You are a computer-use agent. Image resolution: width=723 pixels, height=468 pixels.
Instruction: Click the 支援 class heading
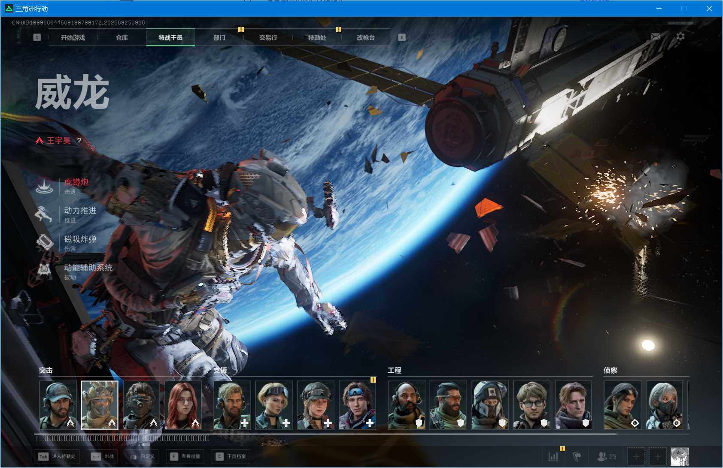(x=220, y=370)
